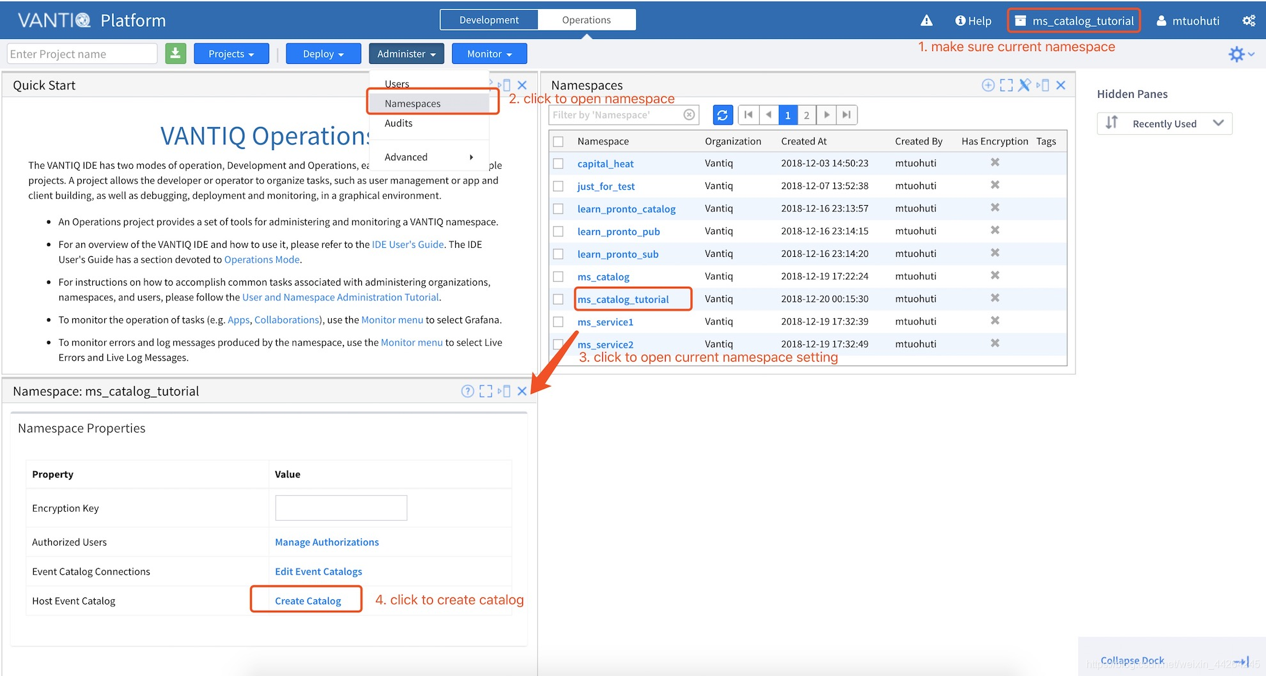Click the Edit Event Catalogs link
The height and width of the screenshot is (676, 1266).
coord(318,571)
